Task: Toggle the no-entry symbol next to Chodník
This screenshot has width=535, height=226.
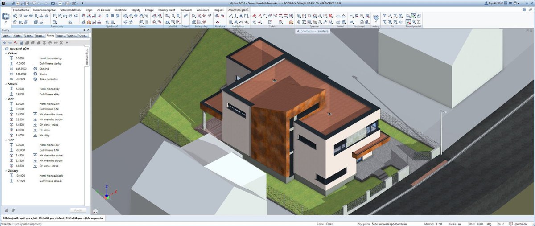Action: tap(34, 69)
